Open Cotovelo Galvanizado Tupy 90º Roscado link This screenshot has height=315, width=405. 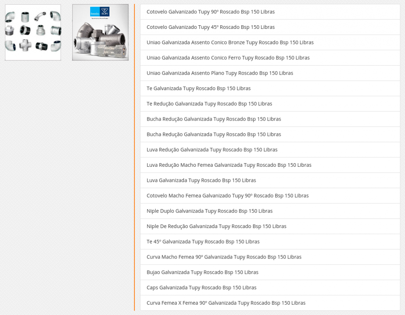click(210, 12)
